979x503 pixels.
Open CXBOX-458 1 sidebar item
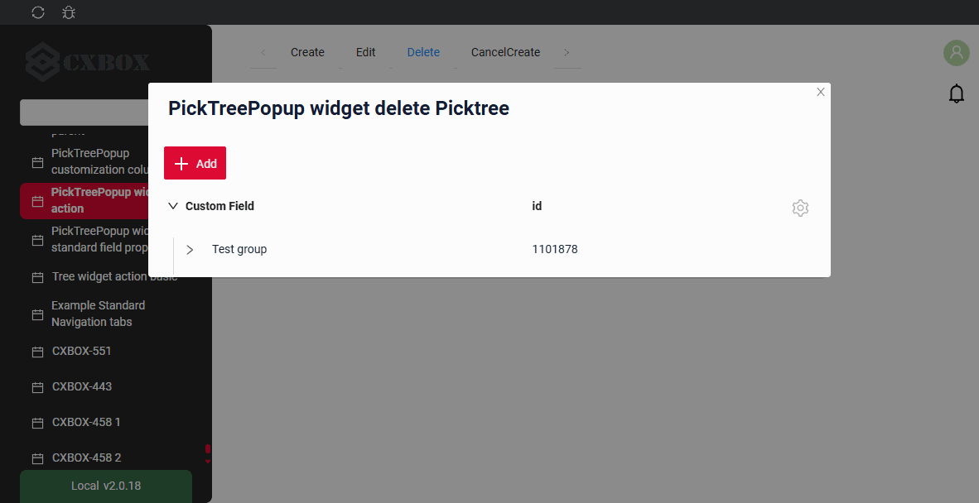[x=86, y=422]
